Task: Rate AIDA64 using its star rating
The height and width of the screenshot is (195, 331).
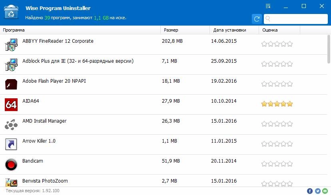Action: [x=277, y=104]
